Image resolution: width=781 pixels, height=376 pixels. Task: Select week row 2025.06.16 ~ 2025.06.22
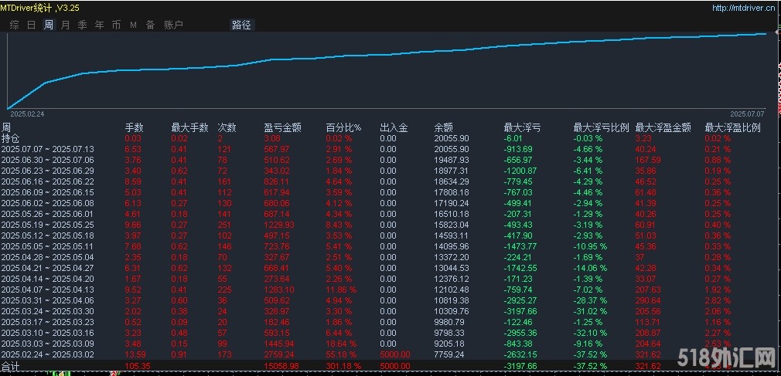click(390, 181)
